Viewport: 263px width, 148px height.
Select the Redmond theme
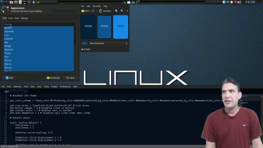click(x=39, y=50)
